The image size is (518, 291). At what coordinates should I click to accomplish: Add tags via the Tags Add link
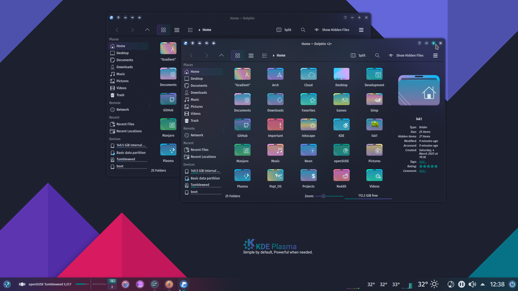(x=422, y=162)
